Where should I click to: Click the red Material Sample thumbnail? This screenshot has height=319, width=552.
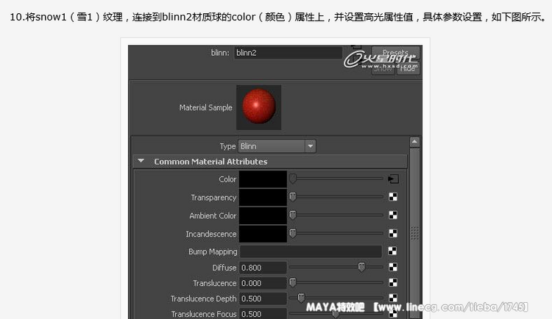[258, 107]
